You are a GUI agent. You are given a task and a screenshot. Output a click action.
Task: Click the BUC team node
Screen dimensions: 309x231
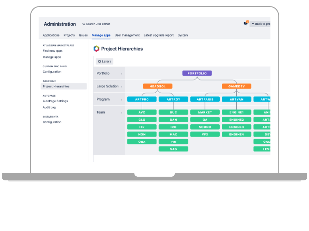174,112
